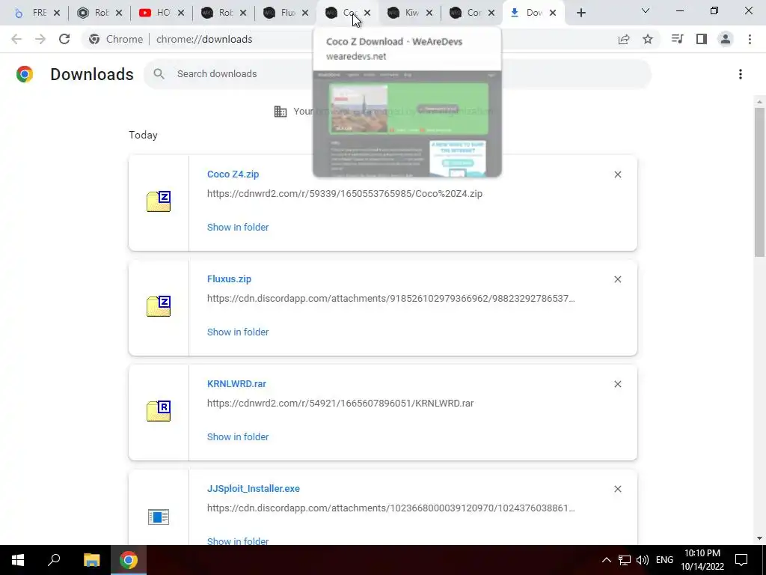The height and width of the screenshot is (575, 766).
Task: Click the Chrome taskbar icon
Action: 129,560
